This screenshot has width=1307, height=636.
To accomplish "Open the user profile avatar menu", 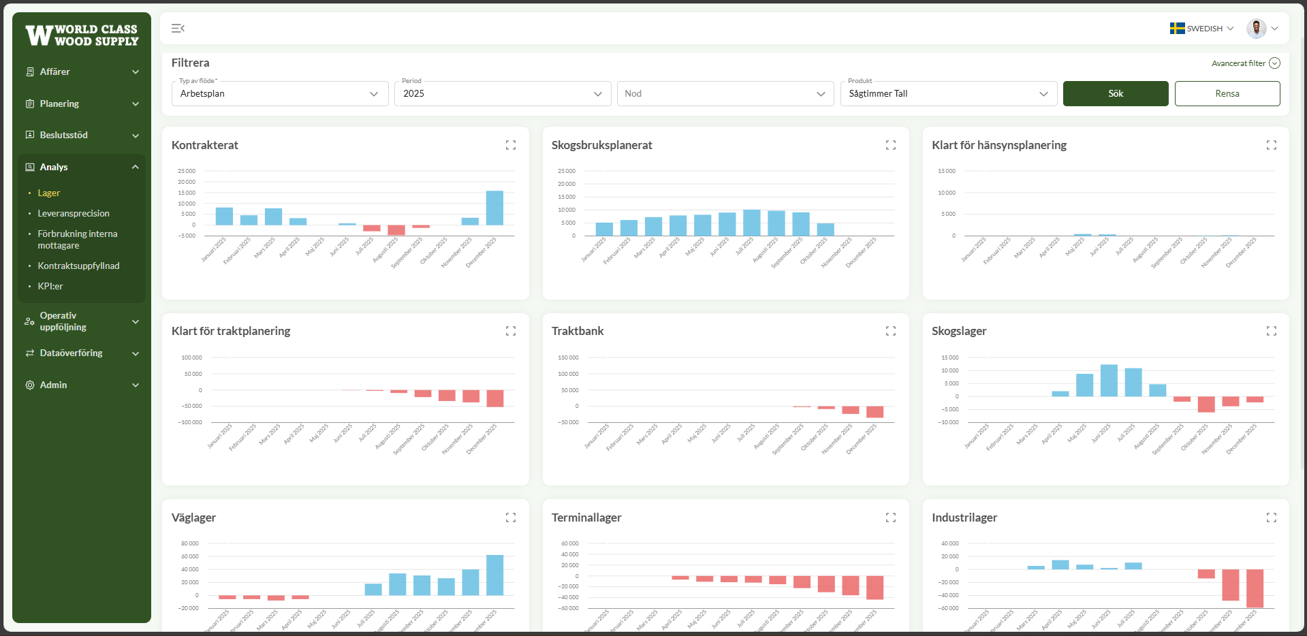I will click(1262, 29).
